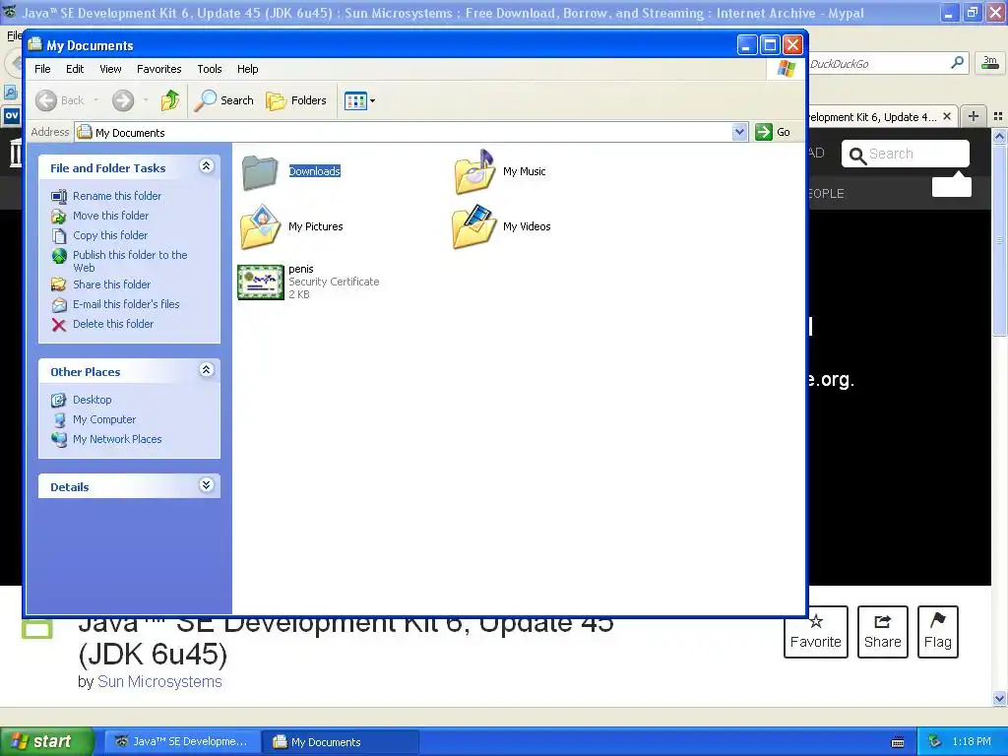Go to My Computer in Other Places
The width and height of the screenshot is (1008, 756).
pyautogui.click(x=104, y=419)
